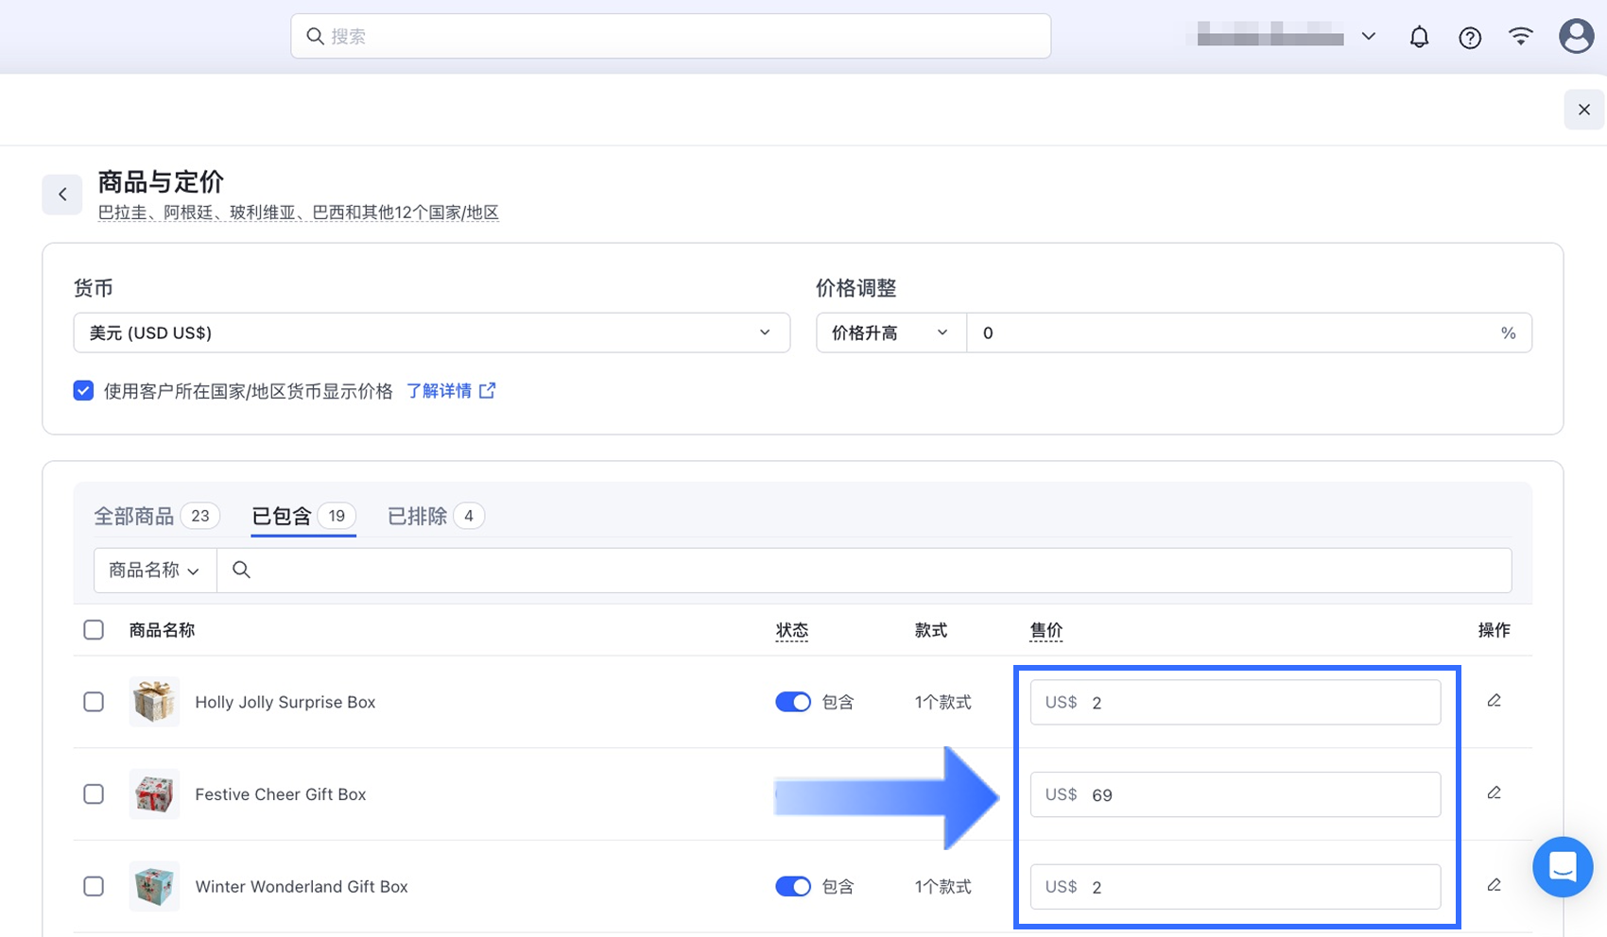Edit the Festive Cheer Gift Box price field
1607x937 pixels.
pos(1235,794)
